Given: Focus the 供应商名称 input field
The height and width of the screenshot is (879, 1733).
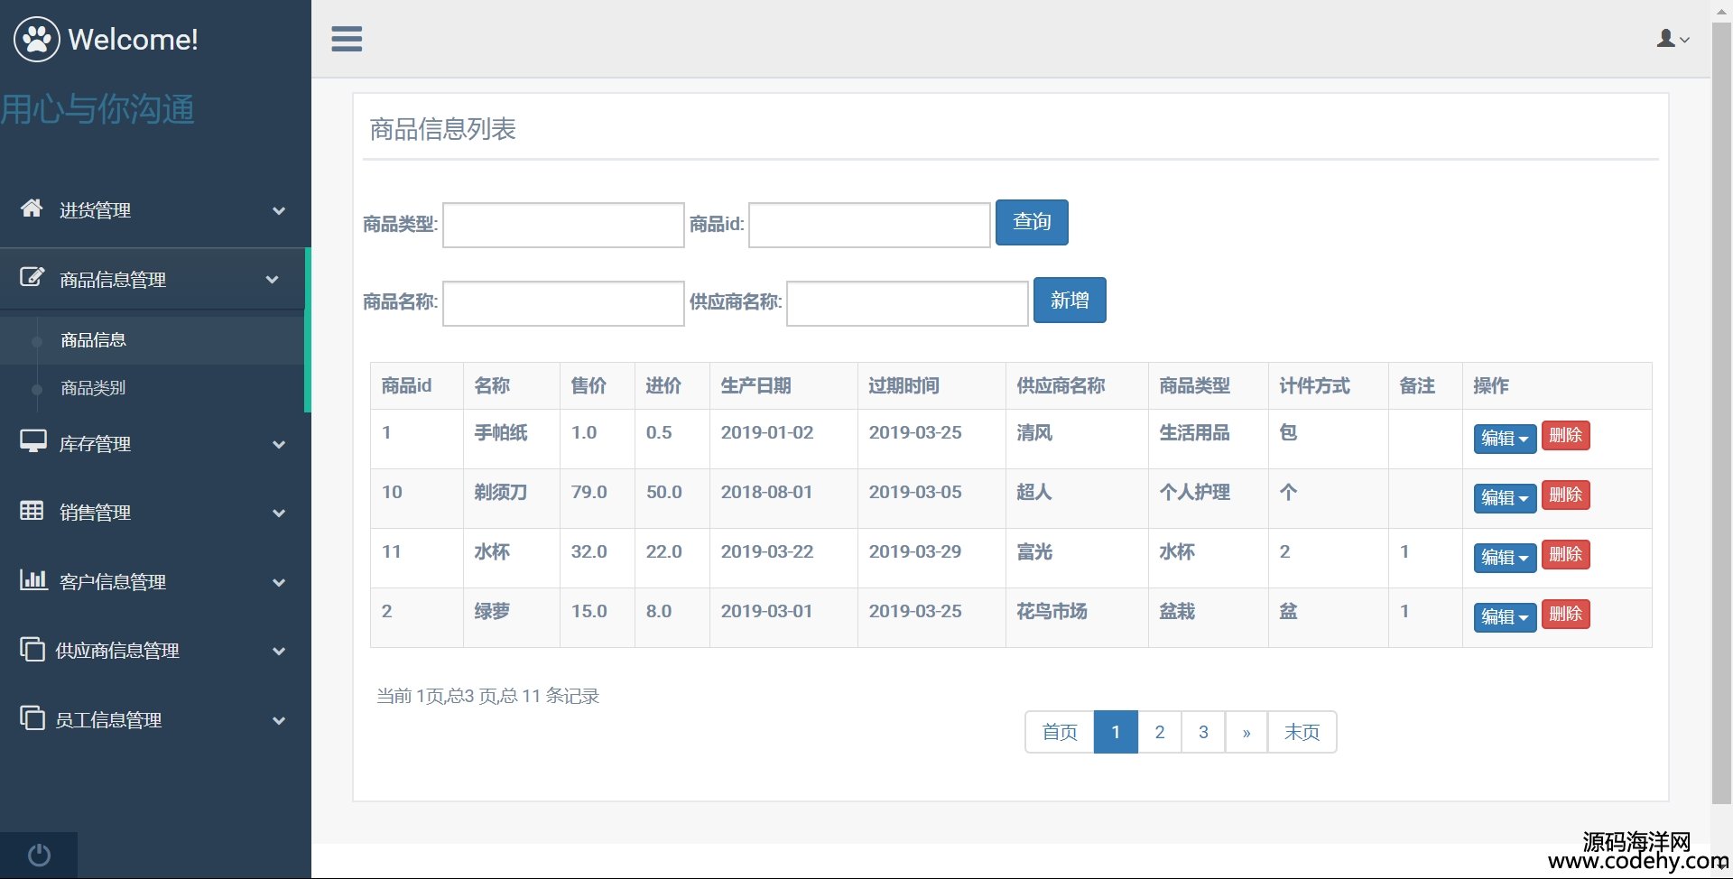Looking at the screenshot, I should point(906,303).
